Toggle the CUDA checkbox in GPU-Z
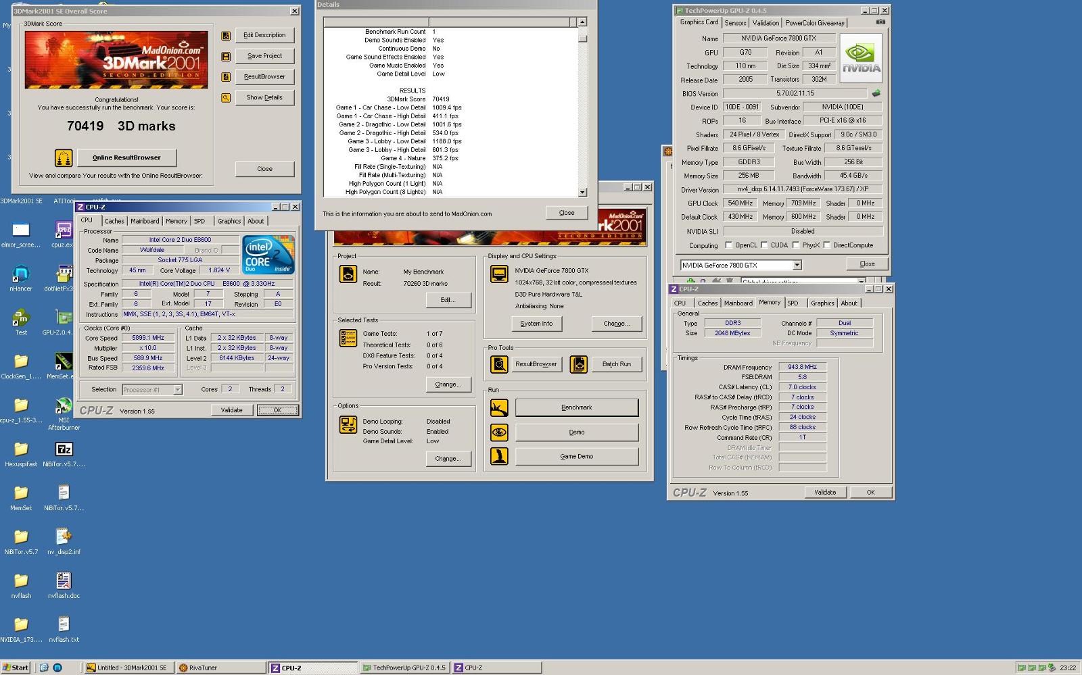Viewport: 1082px width, 675px height. [x=764, y=245]
